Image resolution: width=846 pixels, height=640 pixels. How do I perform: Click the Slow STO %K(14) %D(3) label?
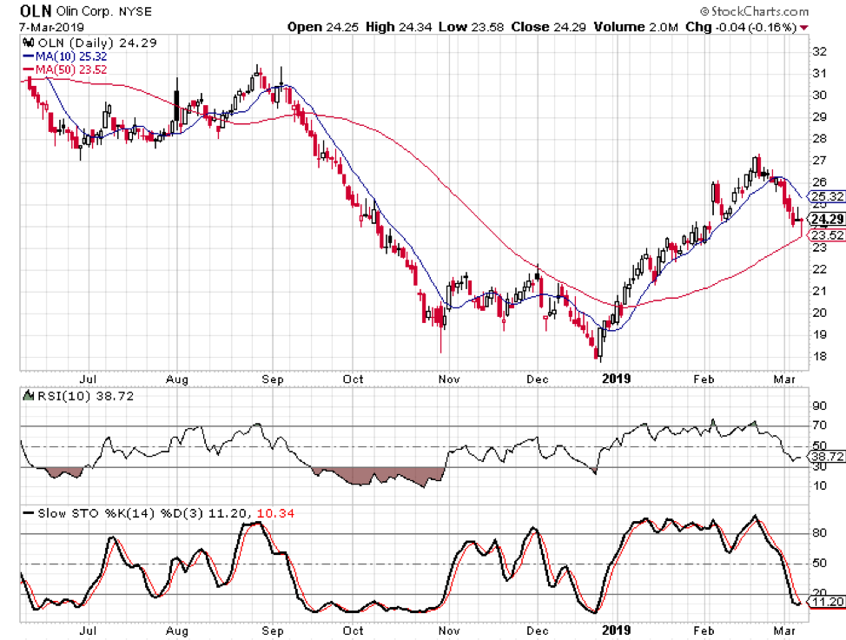click(x=121, y=513)
